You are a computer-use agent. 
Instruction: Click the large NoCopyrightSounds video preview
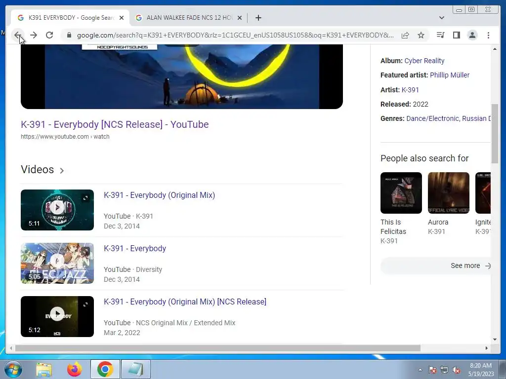point(182,76)
